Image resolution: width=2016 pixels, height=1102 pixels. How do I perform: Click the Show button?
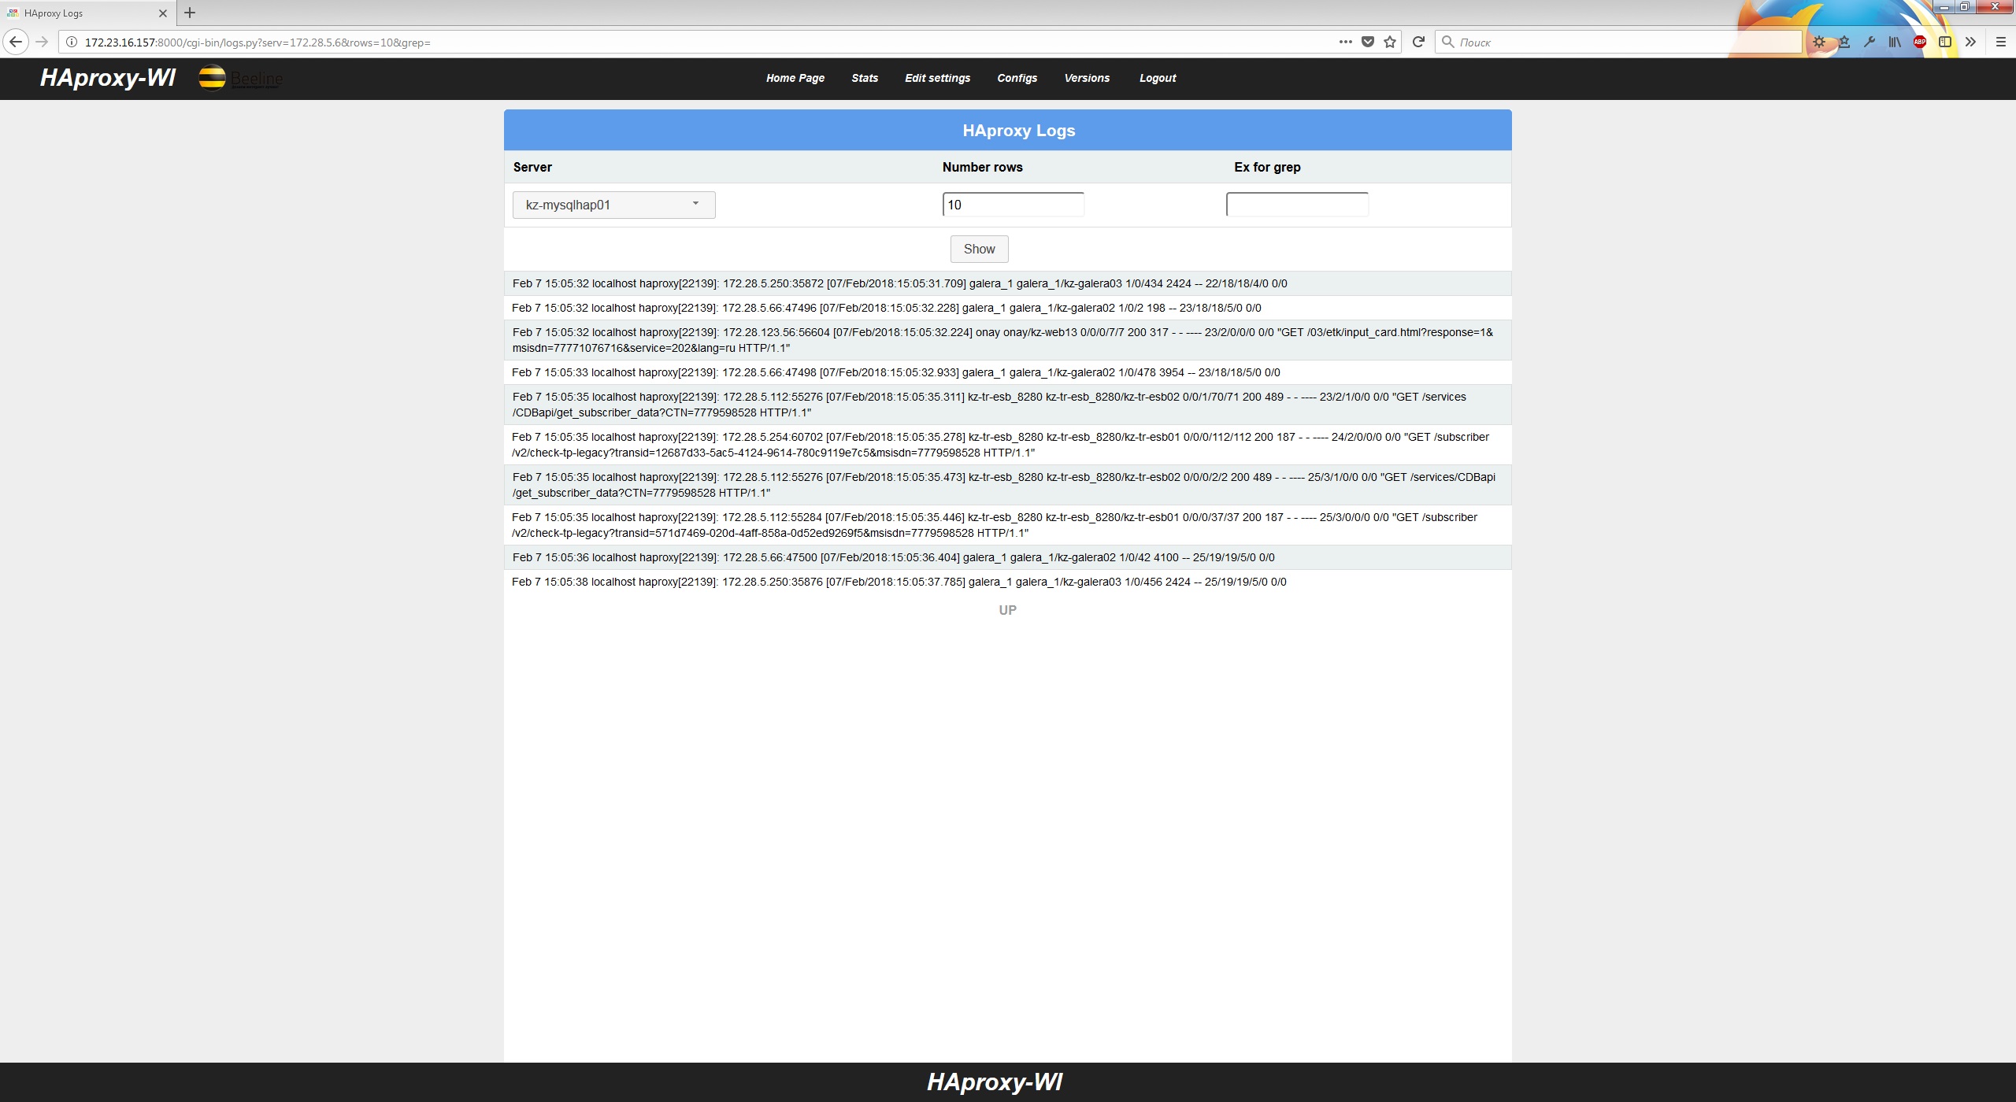979,249
